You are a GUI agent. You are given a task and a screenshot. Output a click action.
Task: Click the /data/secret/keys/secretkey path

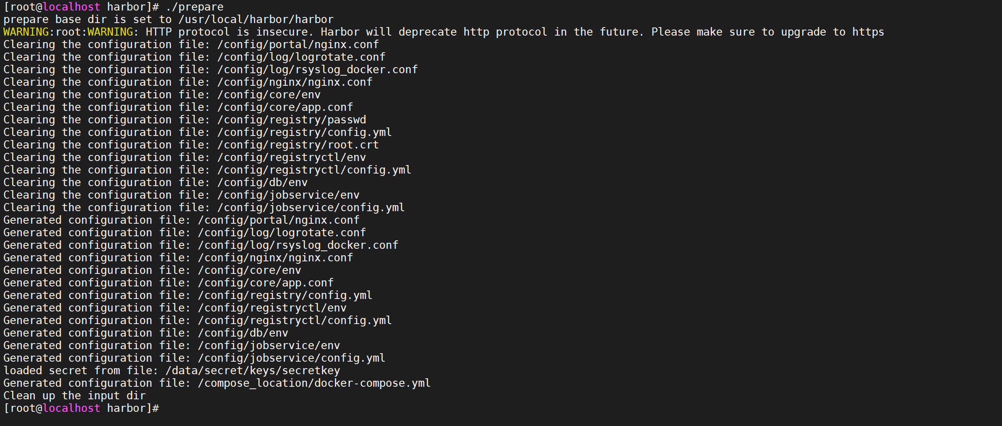252,371
